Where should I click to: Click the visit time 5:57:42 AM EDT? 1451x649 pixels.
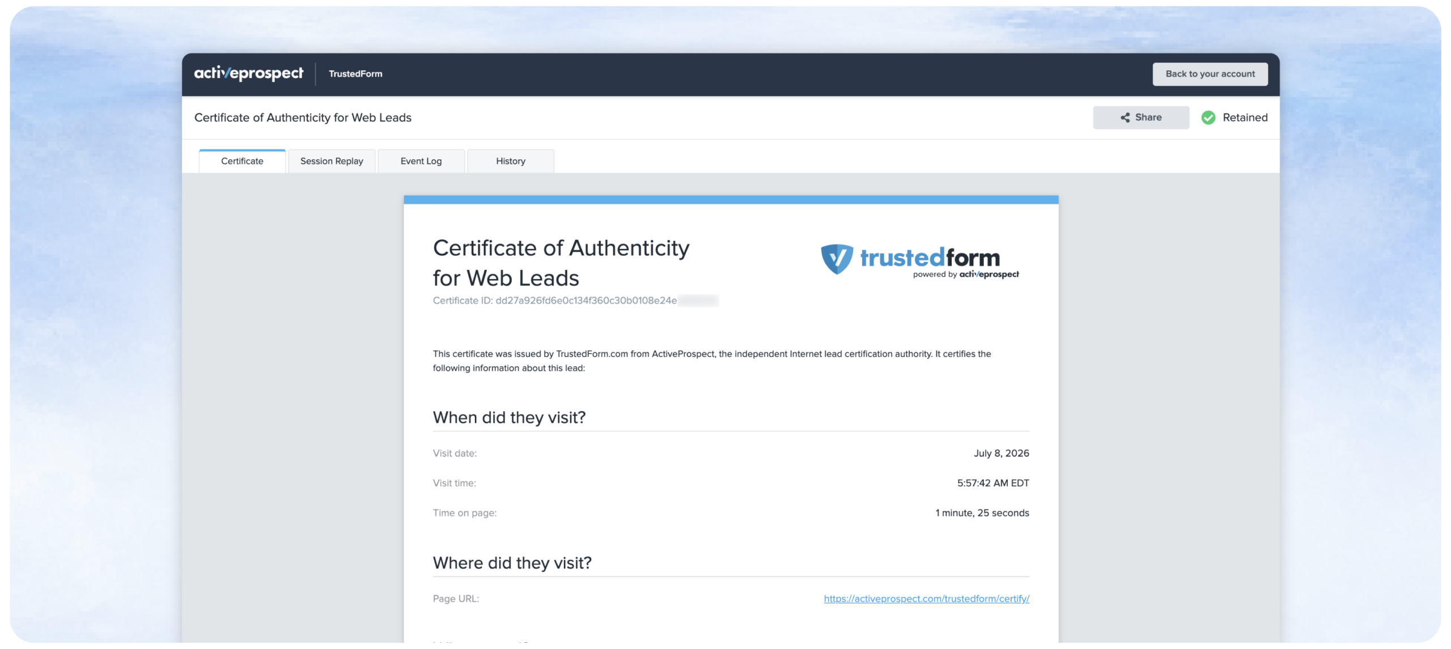coord(993,483)
